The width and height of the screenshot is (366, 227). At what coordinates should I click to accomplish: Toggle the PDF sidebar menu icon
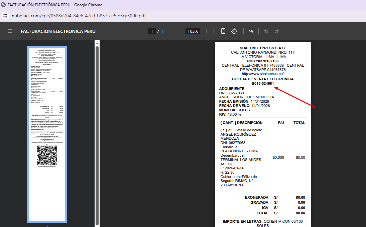pos(10,31)
